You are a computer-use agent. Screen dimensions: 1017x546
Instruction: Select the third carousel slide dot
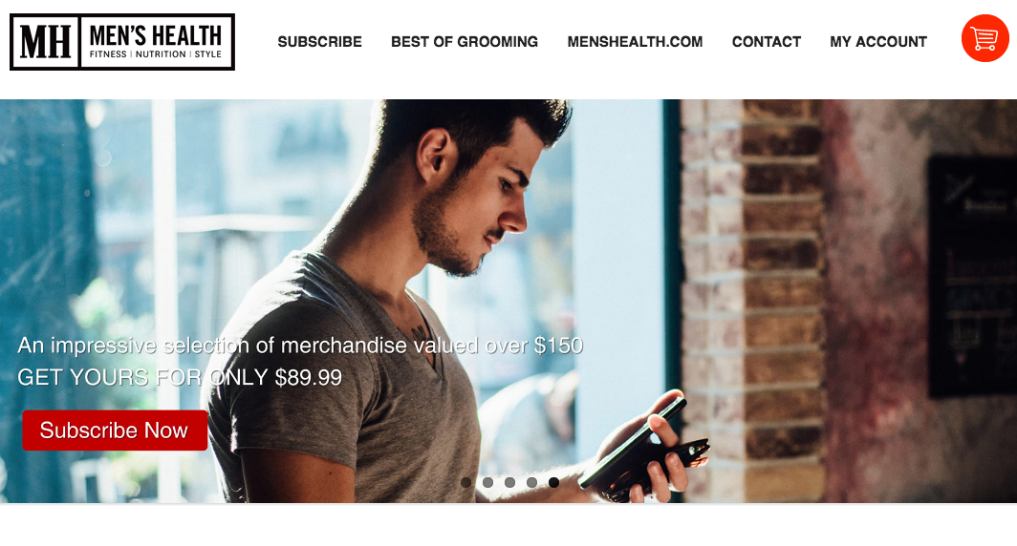pos(509,483)
